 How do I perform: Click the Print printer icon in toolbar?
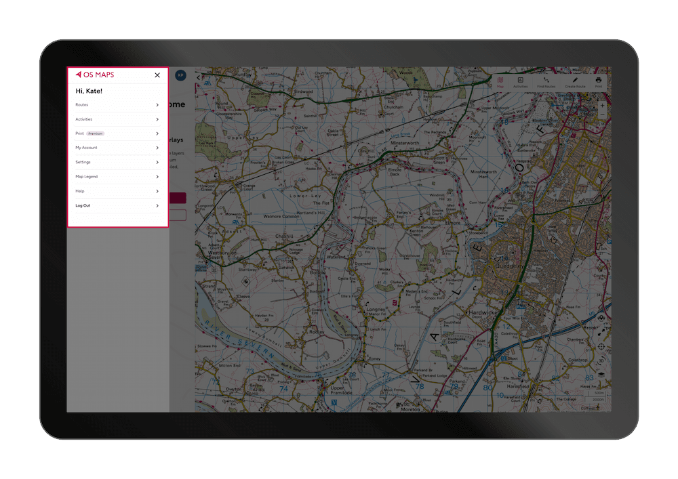pyautogui.click(x=599, y=79)
